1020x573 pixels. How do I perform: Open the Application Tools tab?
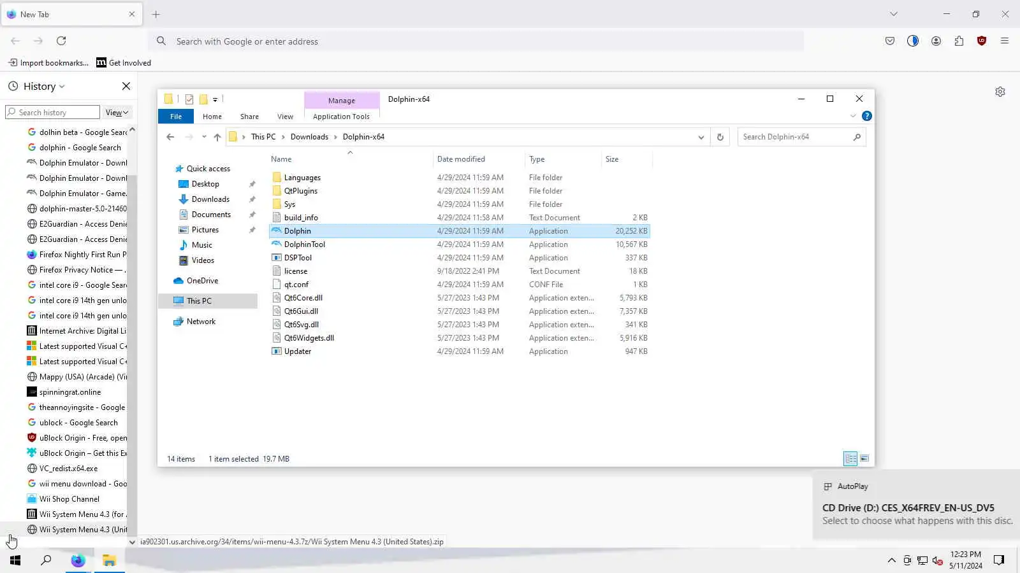(341, 117)
